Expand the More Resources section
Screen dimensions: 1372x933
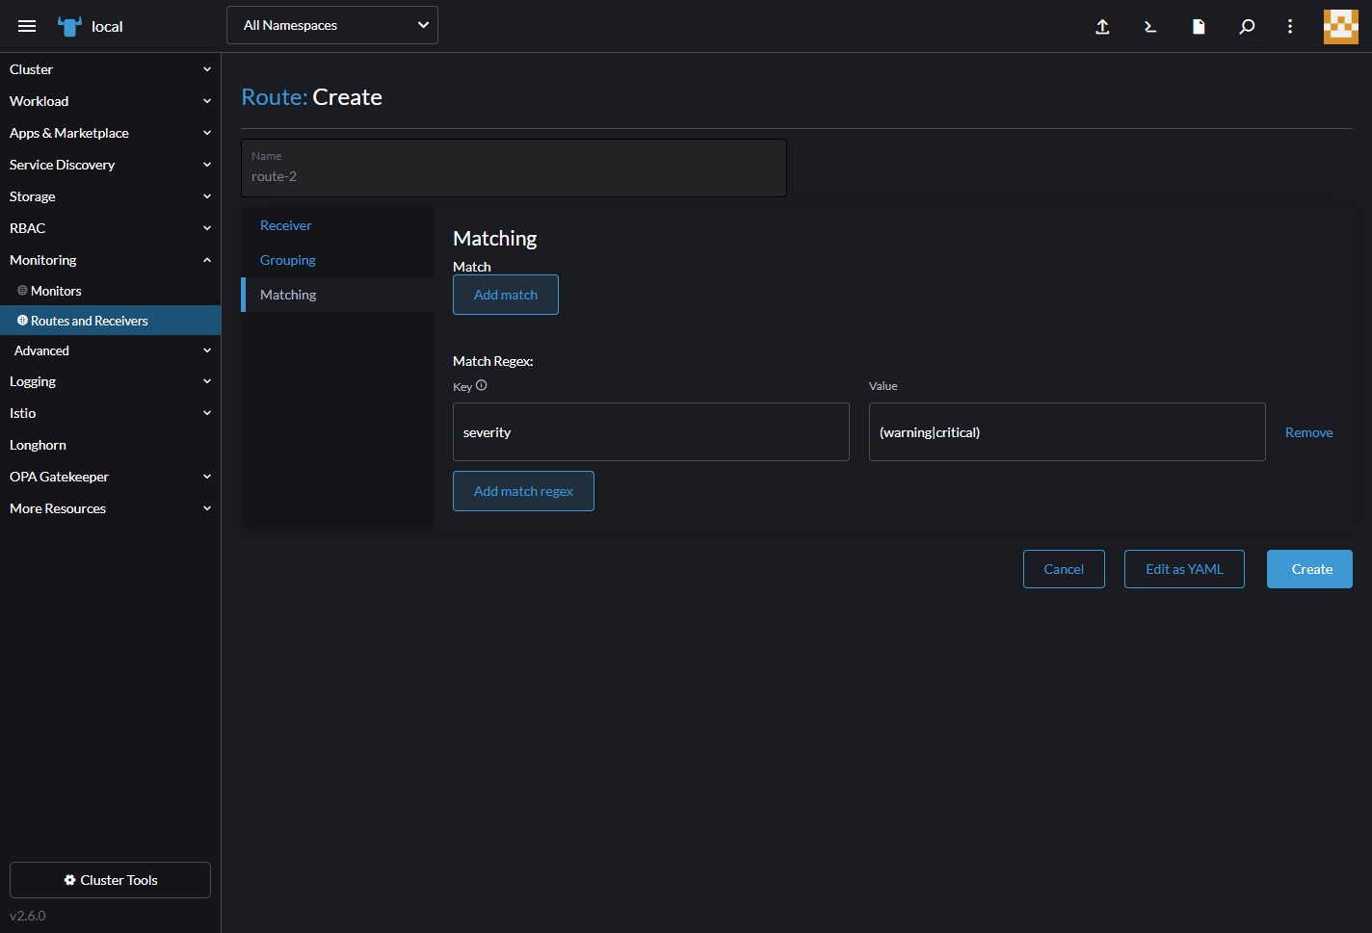(110, 508)
